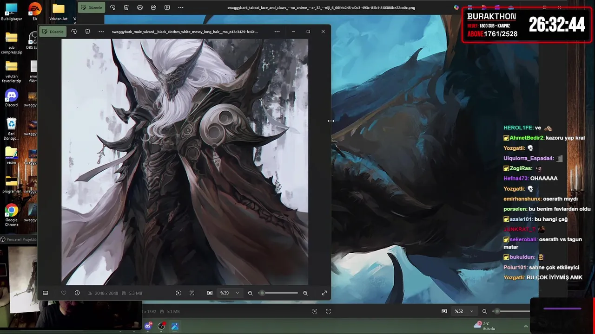Click the actual-size icon in the background window
The width and height of the screenshot is (595, 334).
coord(329,311)
